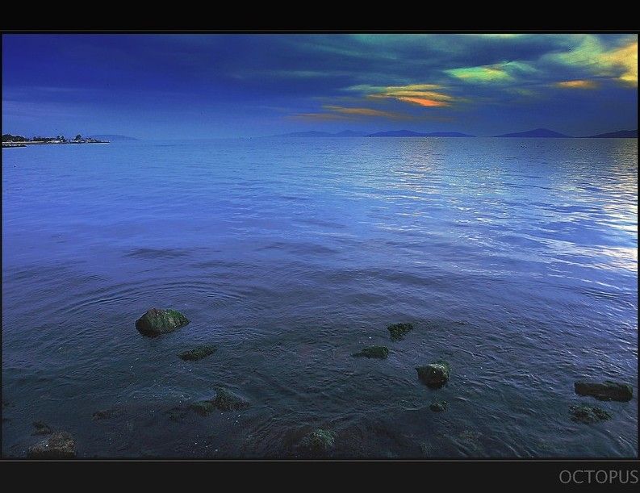Image resolution: width=640 pixels, height=493 pixels.
Task: Select the orange glowing cloud in the sky
Action: tap(422, 100)
